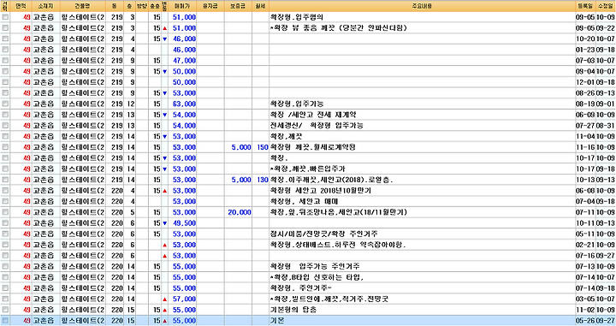Check the box of the B타입 선호하는 row

click(x=5, y=277)
